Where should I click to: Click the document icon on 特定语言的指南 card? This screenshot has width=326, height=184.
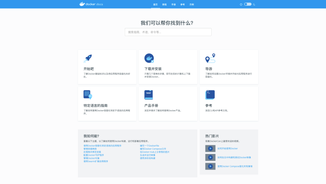(x=88, y=95)
